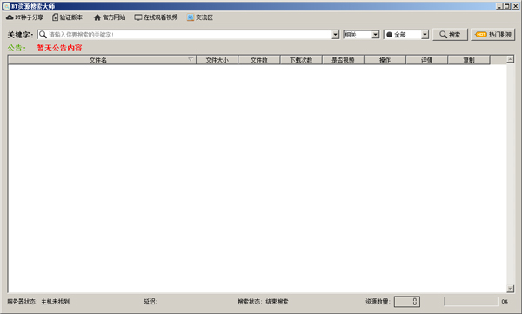Click the 搜索 search button

pyautogui.click(x=450, y=35)
